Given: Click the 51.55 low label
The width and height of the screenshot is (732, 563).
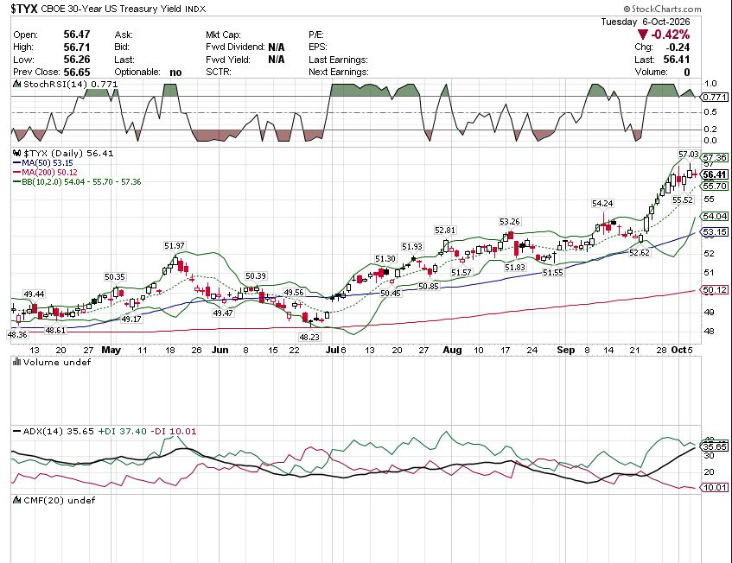Looking at the screenshot, I should pos(553,272).
